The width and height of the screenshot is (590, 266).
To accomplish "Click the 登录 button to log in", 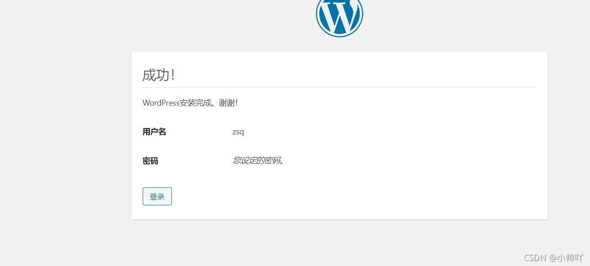I will click(x=157, y=196).
